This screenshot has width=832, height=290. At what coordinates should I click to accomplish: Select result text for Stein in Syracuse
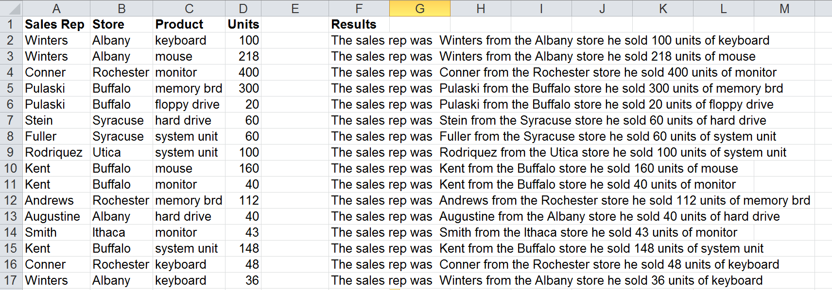tap(549, 120)
